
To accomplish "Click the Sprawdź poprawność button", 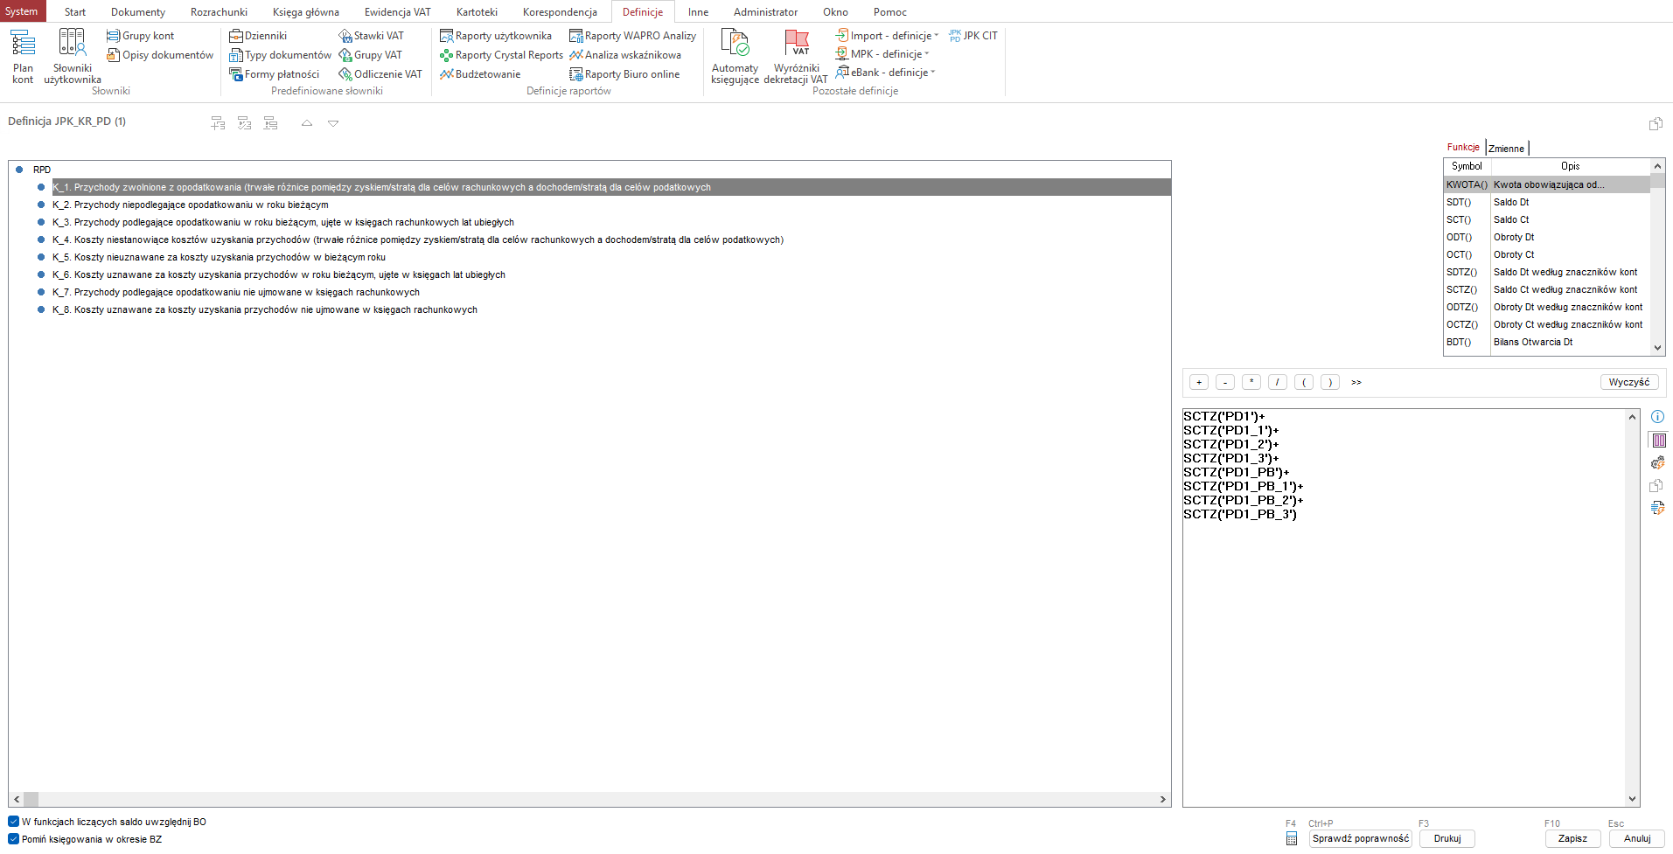I will click(1360, 838).
